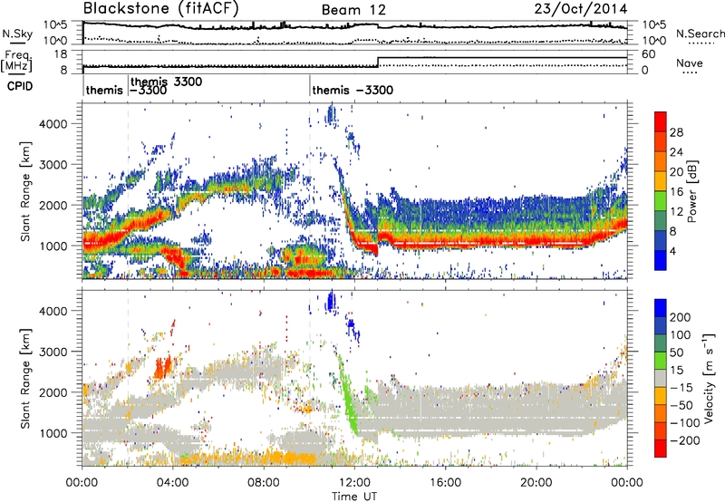This screenshot has width=725, height=502.
Task: Click the '200' label on Velocity colorbar
Action: 681,317
